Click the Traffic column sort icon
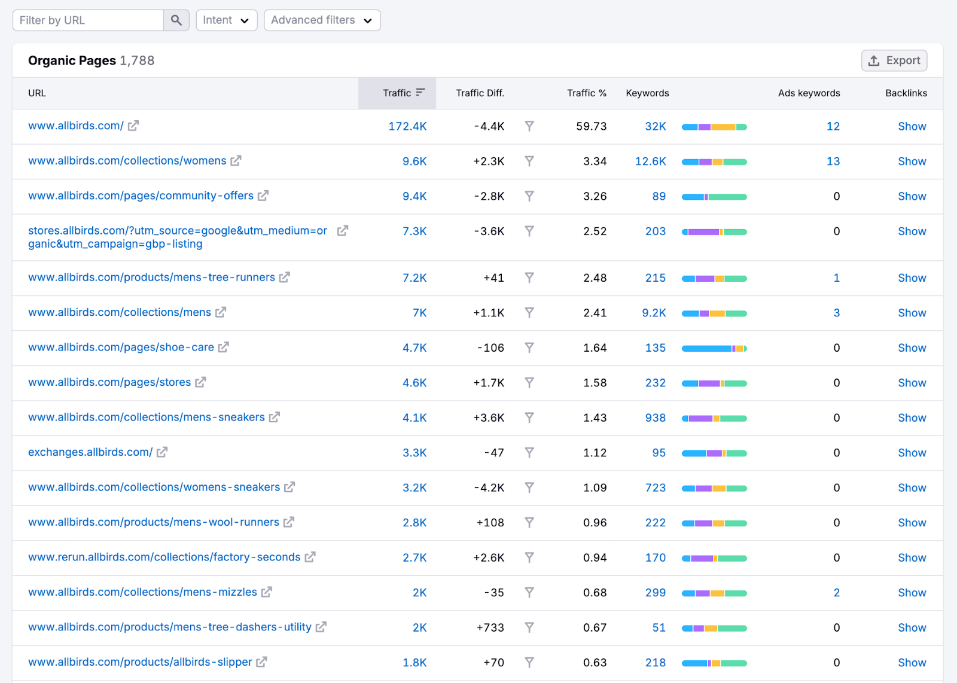Image resolution: width=957 pixels, height=683 pixels. 422,93
